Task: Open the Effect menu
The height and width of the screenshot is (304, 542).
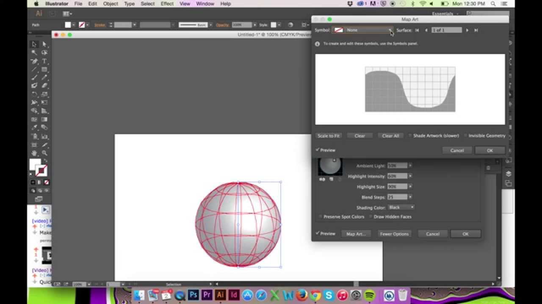Action: (x=167, y=3)
